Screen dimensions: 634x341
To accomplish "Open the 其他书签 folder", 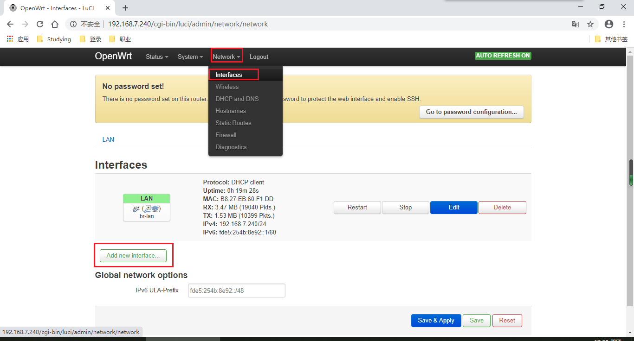I will (611, 39).
